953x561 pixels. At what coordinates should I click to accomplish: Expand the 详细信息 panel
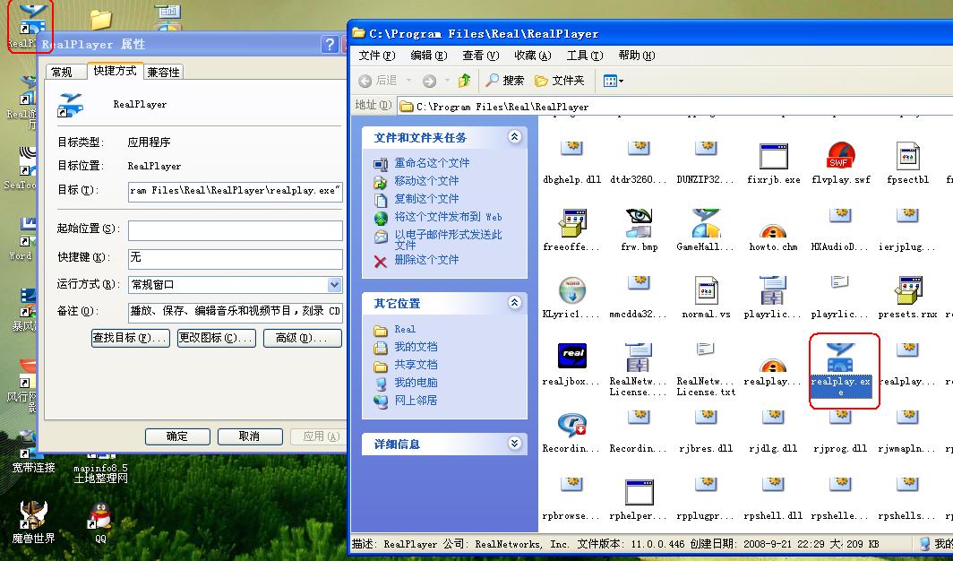coord(514,443)
